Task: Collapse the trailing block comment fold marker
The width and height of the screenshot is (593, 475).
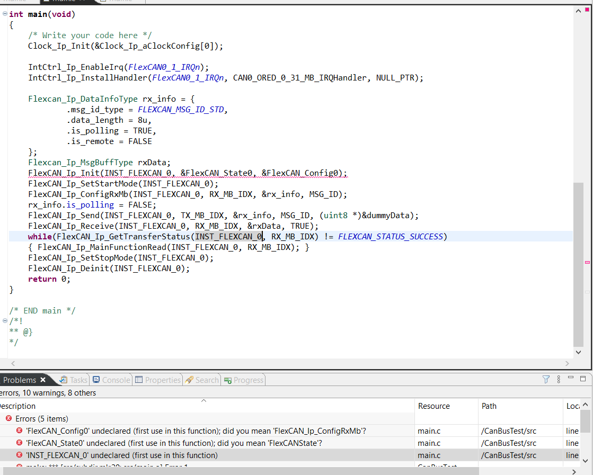Action: coord(4,321)
